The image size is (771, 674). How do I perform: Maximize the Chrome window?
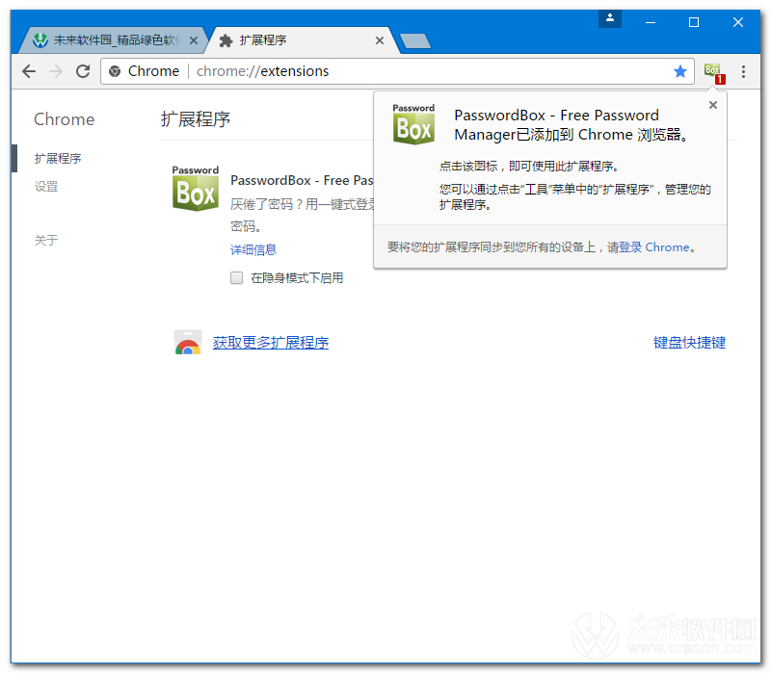694,22
